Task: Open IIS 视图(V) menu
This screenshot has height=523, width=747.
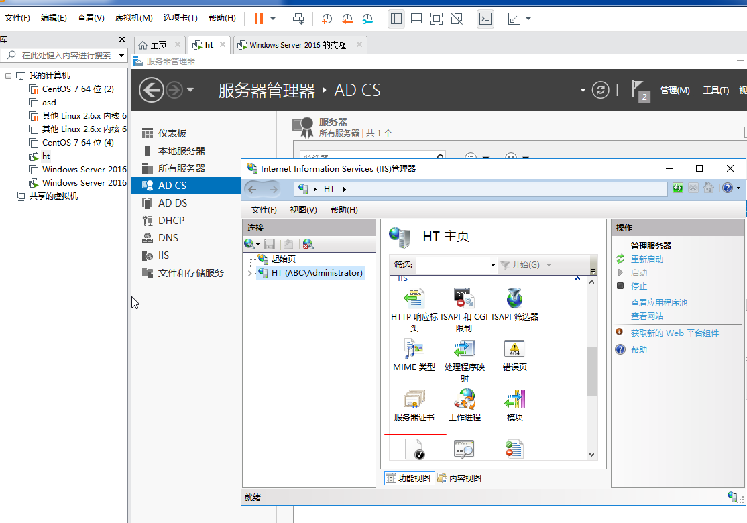Action: pyautogui.click(x=304, y=210)
